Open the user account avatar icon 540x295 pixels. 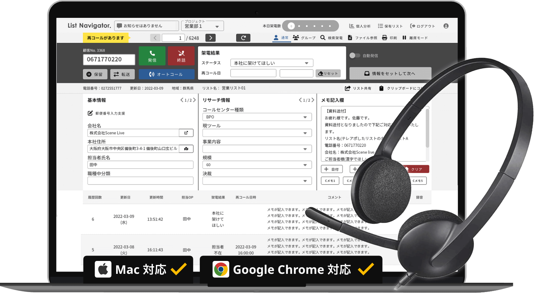pos(446,26)
